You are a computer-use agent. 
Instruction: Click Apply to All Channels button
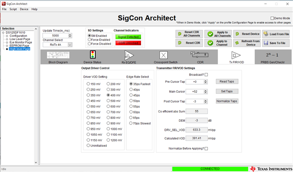pos(218,34)
